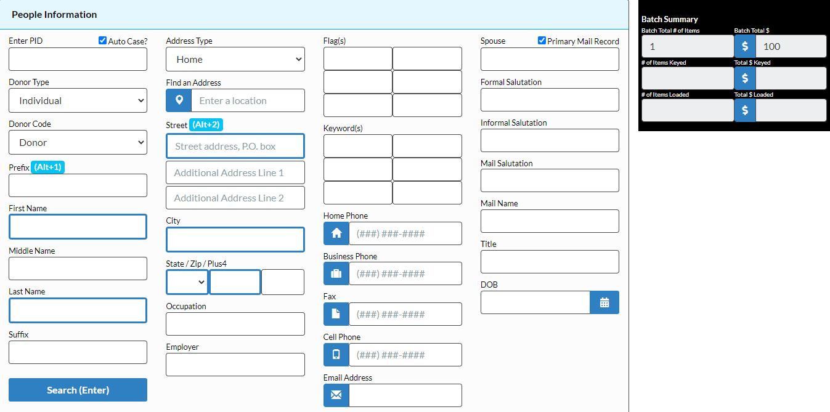The image size is (830, 412).
Task: Click the envelope icon beside Email Address
Action: tap(336, 395)
